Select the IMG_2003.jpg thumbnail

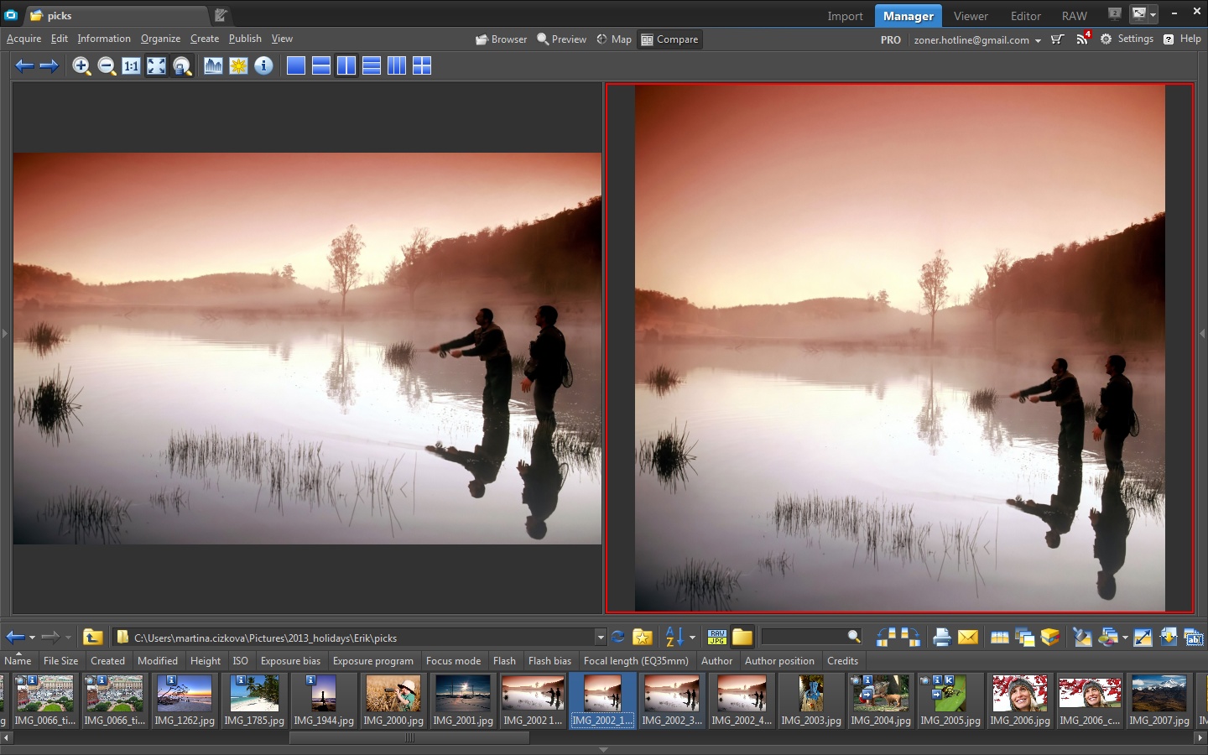tap(811, 700)
